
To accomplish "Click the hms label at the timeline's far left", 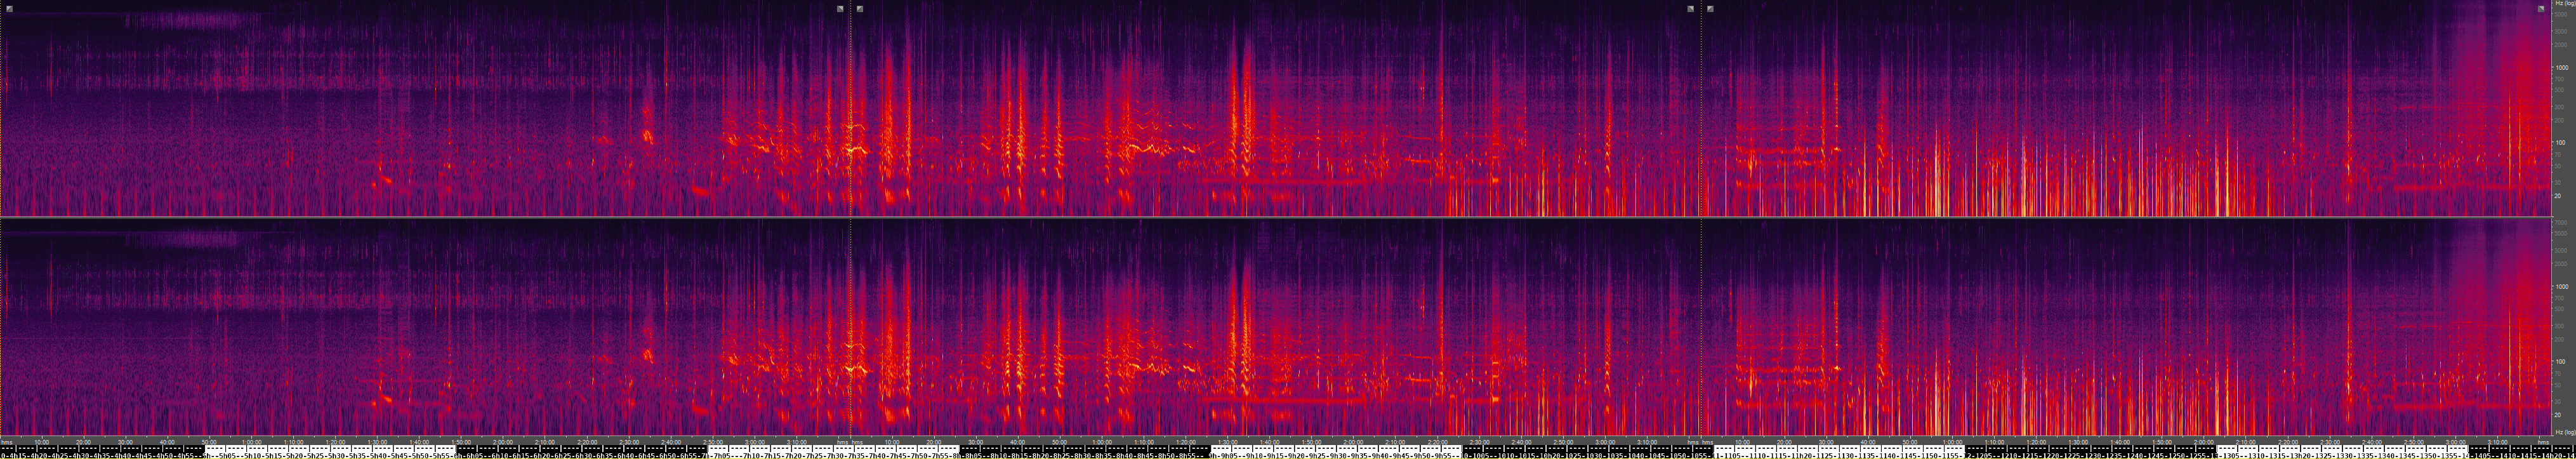I will point(7,441).
